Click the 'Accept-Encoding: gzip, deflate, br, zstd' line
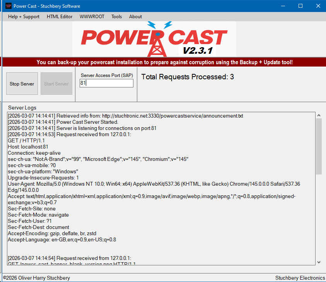The image size is (326, 282). pos(52,233)
